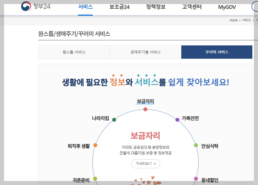The height and width of the screenshot is (185, 258).
Task: Click the 정부24 logo icon
Action: 26,6
